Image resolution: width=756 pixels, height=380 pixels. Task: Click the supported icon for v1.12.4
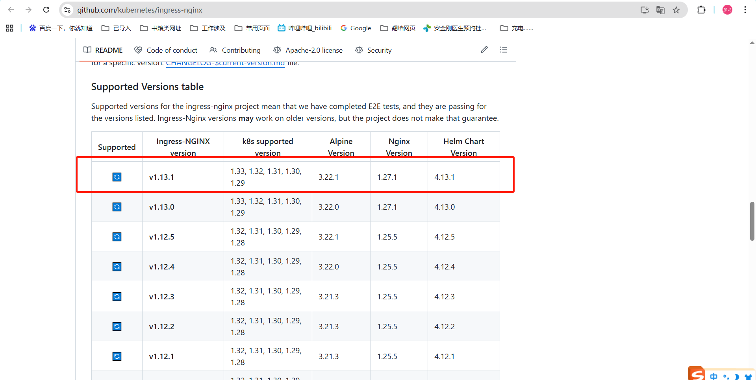(x=117, y=267)
